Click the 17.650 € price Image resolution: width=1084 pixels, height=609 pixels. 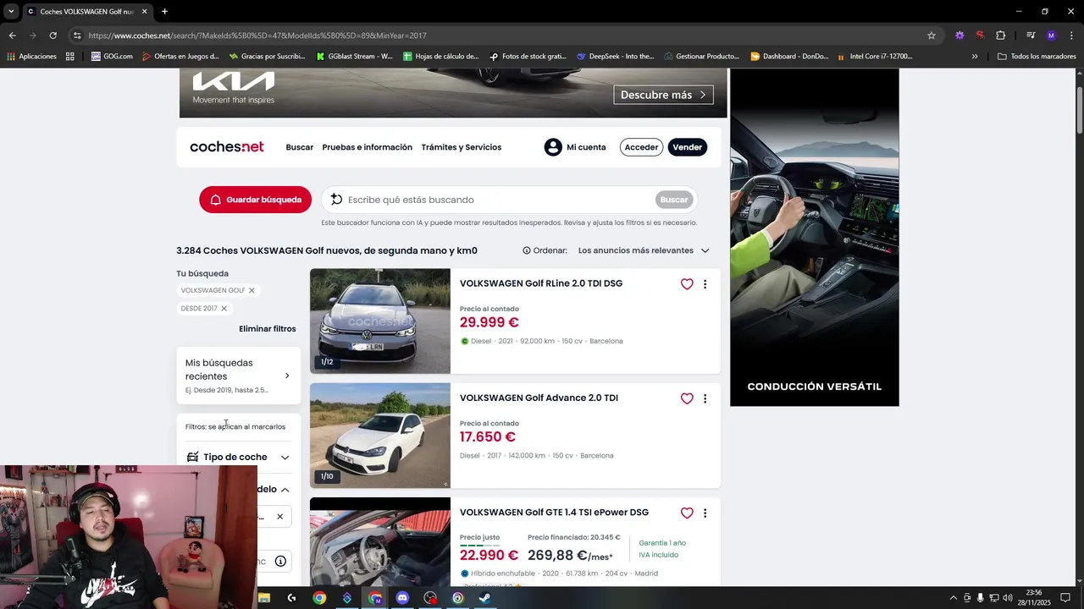[x=488, y=437]
